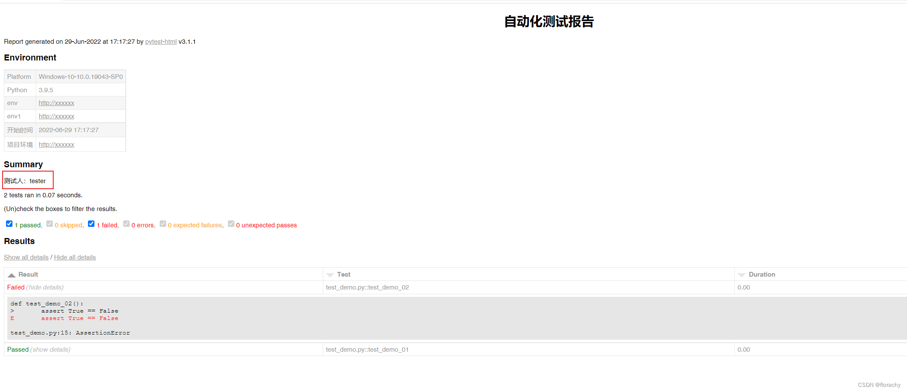Click the 'def test_demo_02():' log line
Screen dimensions: 907x392
coord(47,304)
